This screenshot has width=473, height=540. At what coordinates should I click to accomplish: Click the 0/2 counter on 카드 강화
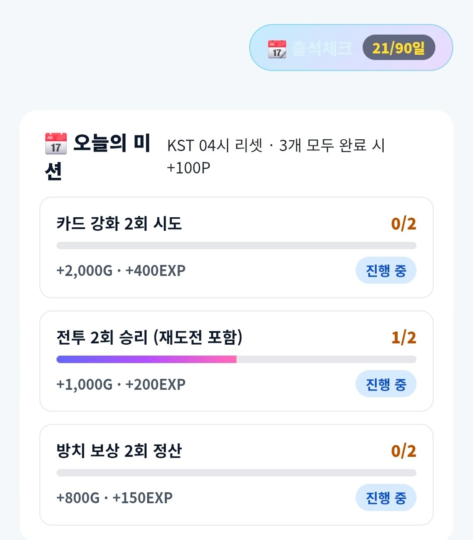pyautogui.click(x=403, y=224)
